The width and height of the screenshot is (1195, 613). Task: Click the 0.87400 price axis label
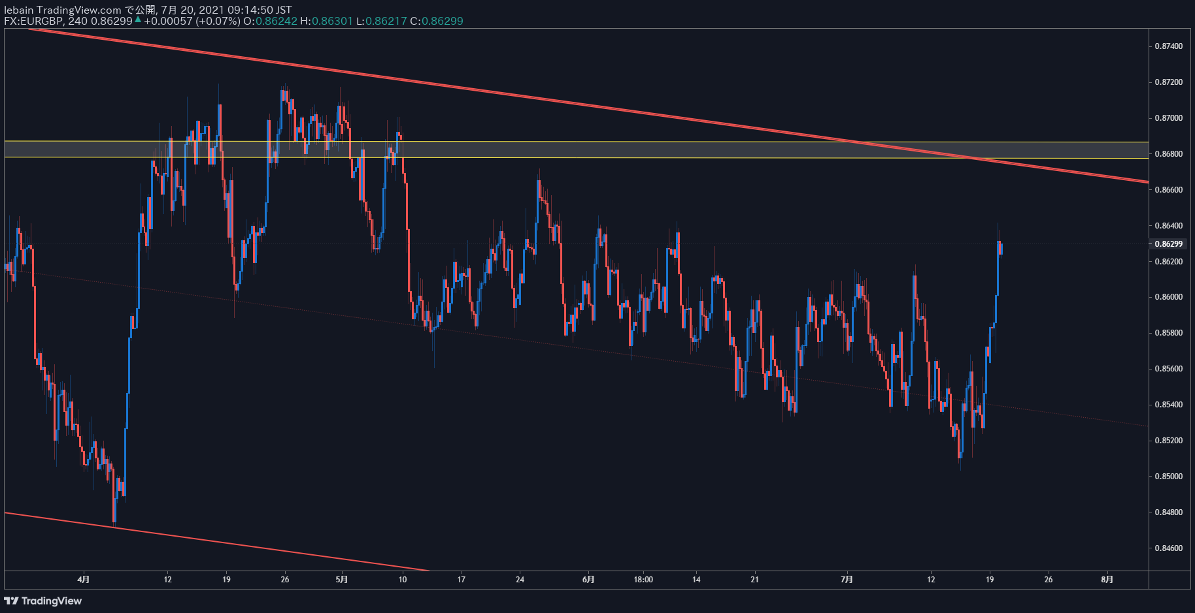coord(1168,46)
